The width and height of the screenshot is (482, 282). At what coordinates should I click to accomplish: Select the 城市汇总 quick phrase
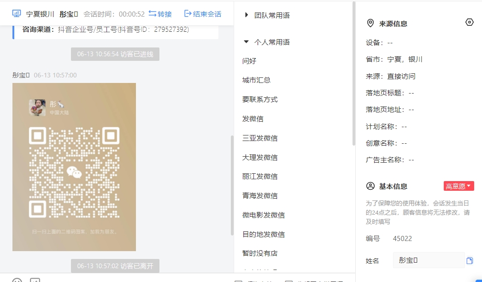tap(256, 80)
